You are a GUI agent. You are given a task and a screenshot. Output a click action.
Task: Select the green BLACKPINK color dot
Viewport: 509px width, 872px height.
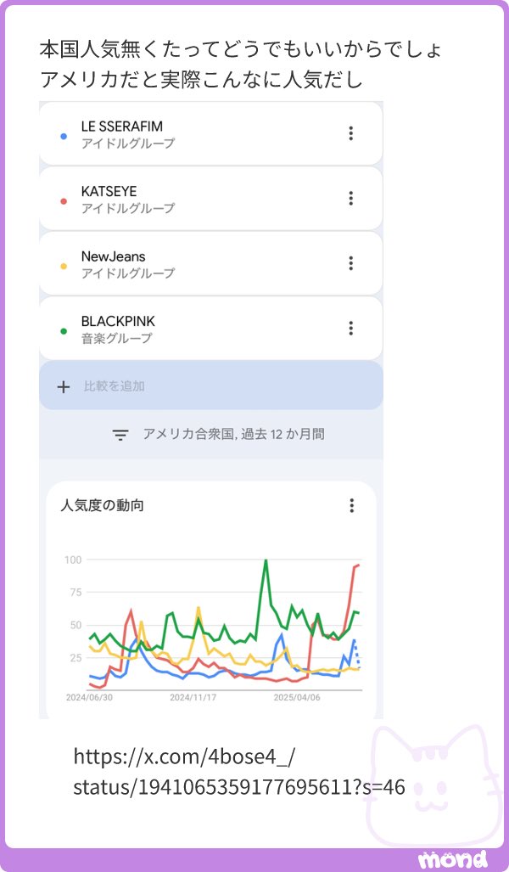click(x=64, y=331)
